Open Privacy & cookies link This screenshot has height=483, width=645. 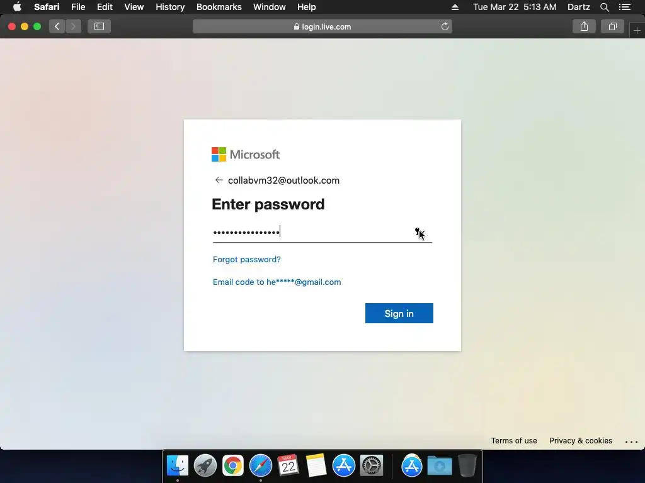coord(580,441)
